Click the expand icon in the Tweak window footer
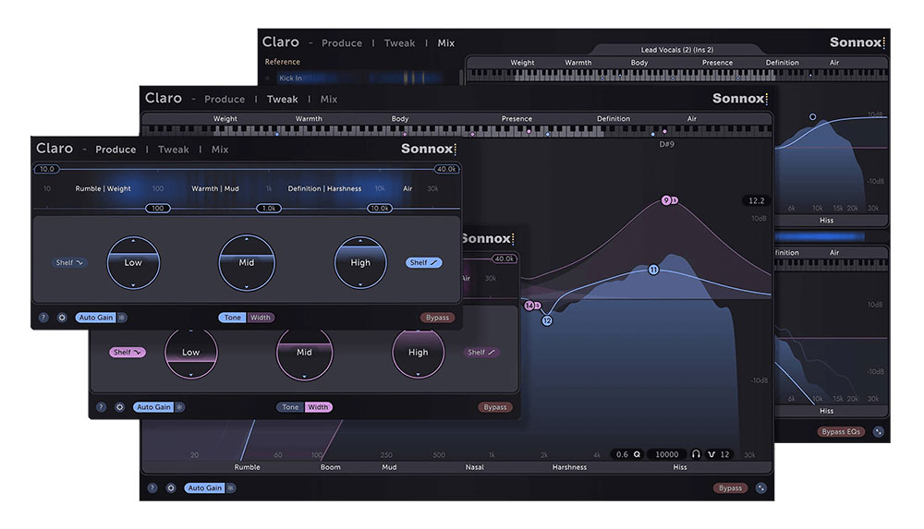The width and height of the screenshot is (924, 529). tap(760, 487)
